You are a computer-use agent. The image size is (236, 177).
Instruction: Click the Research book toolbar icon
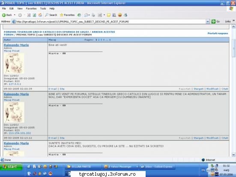tap(114, 15)
